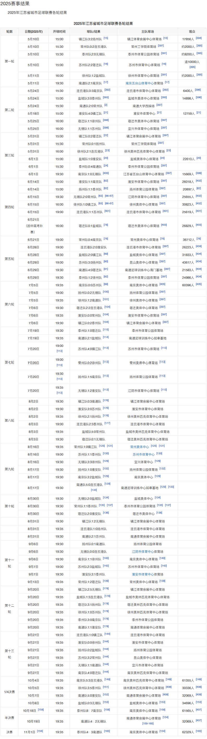This screenshot has height=739, width=207.
Task: Open reference [99] beside 南京队0:0苏州队
Action: [106, 284]
